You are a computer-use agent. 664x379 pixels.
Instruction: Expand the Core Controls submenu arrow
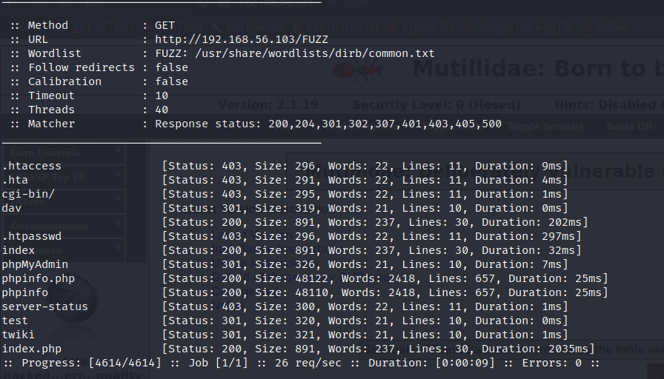(x=119, y=152)
